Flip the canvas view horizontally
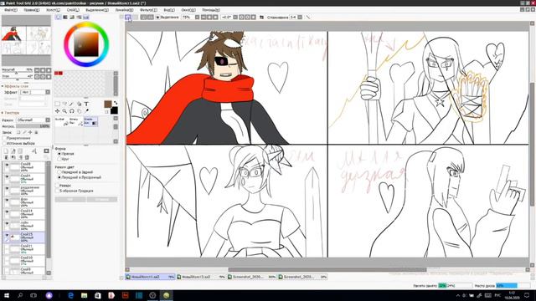 point(262,17)
